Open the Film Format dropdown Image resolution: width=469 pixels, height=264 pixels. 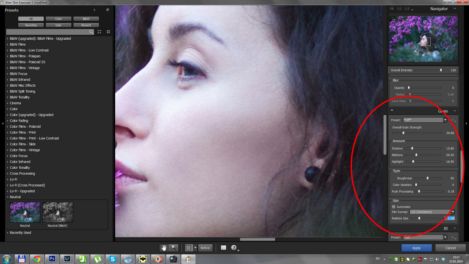click(432, 212)
